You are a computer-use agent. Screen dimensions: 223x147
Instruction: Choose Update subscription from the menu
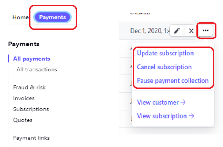pos(165,53)
